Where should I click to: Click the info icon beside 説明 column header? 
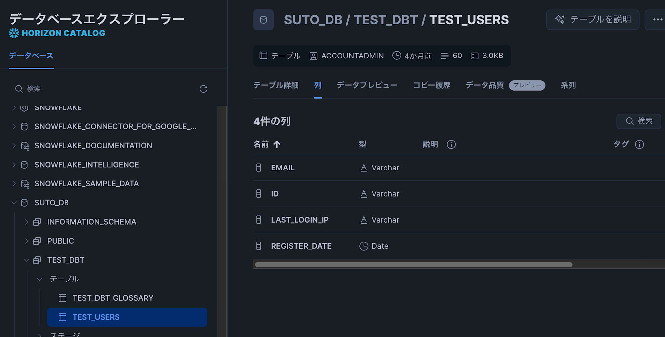pos(451,144)
